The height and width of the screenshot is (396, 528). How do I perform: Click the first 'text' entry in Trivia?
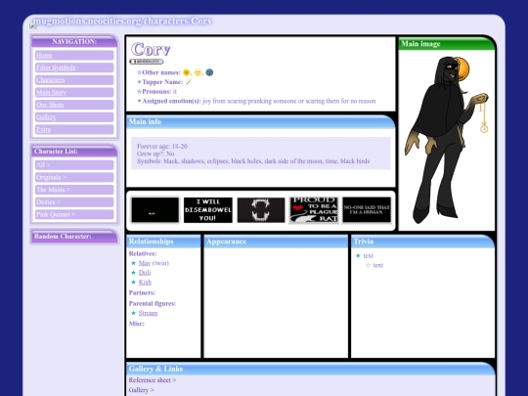(x=368, y=255)
